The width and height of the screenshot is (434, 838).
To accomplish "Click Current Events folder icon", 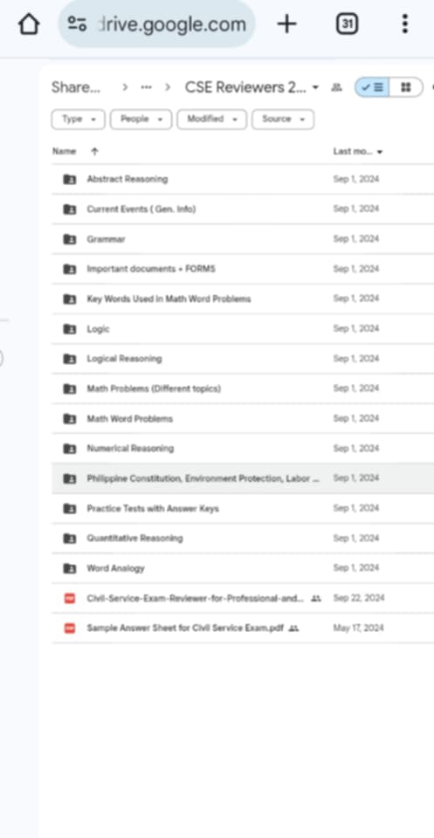I will pos(70,209).
